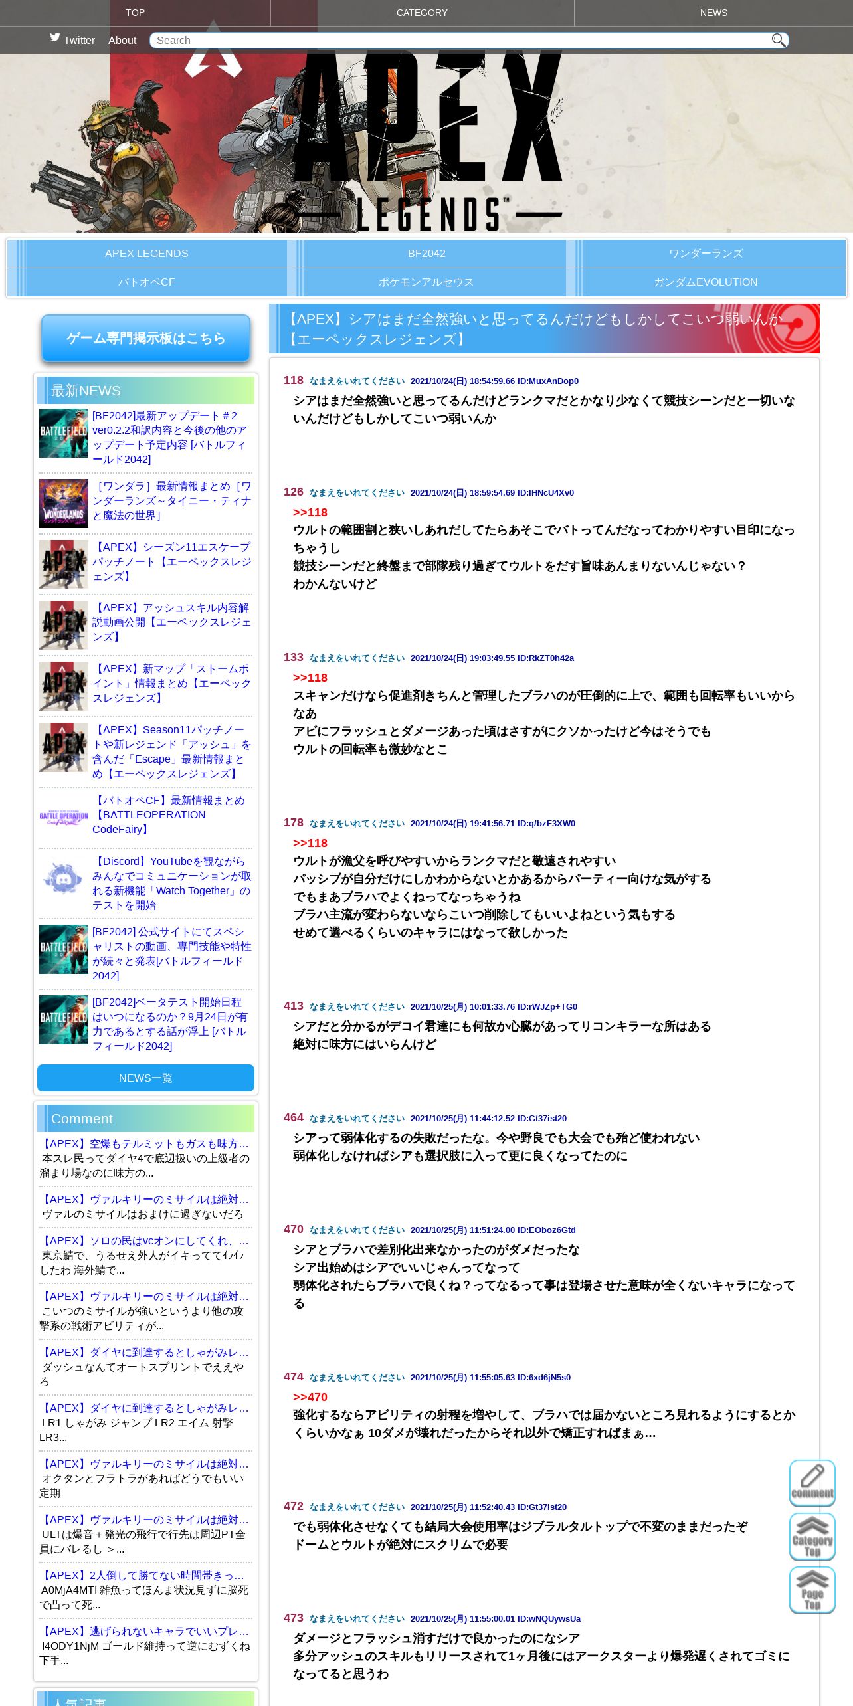Click >>118 reply anchor in post 126
Image resolution: width=853 pixels, height=1706 pixels.
[310, 512]
